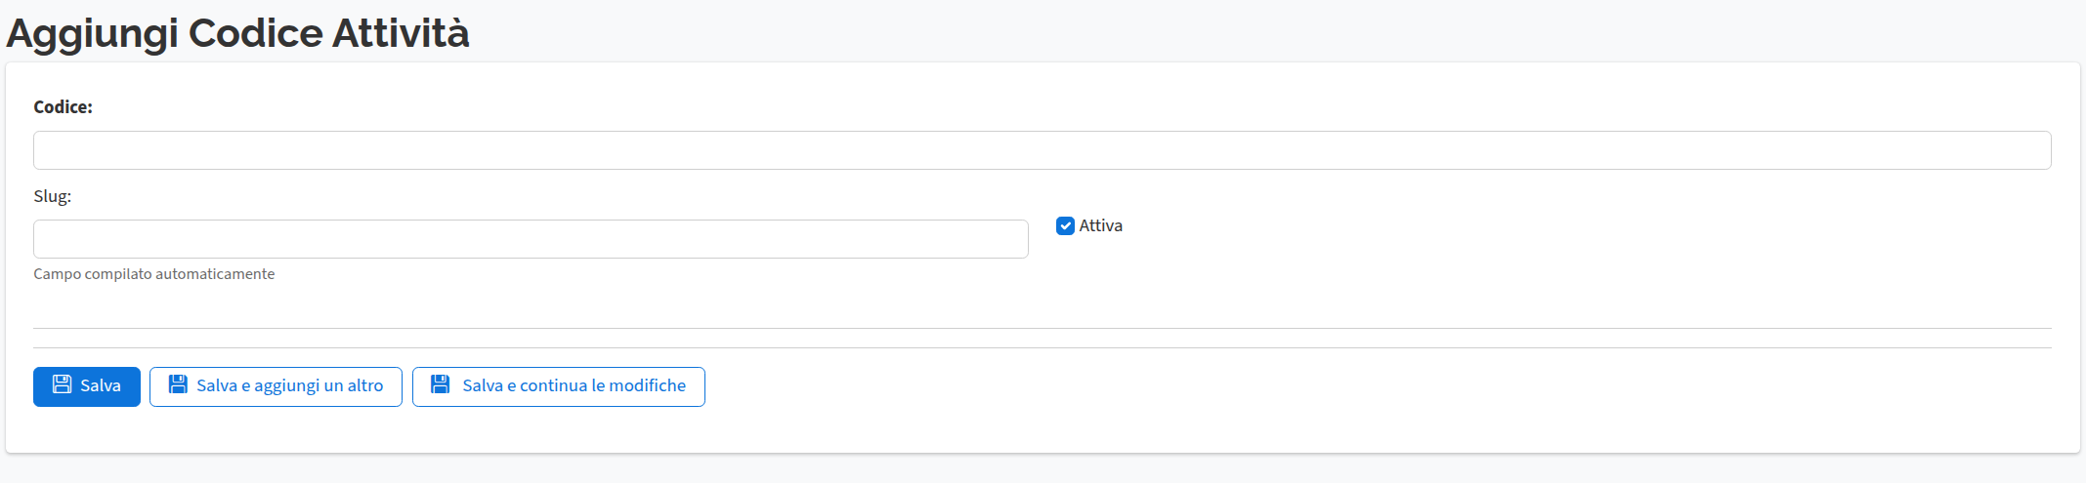Viewport: 2086px width, 483px height.
Task: Click the right end of the Slug field
Action: pyautogui.click(x=1011, y=239)
